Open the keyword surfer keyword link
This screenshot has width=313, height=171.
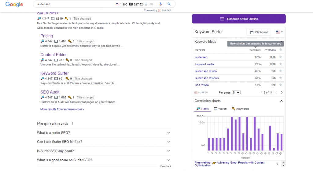[204, 64]
